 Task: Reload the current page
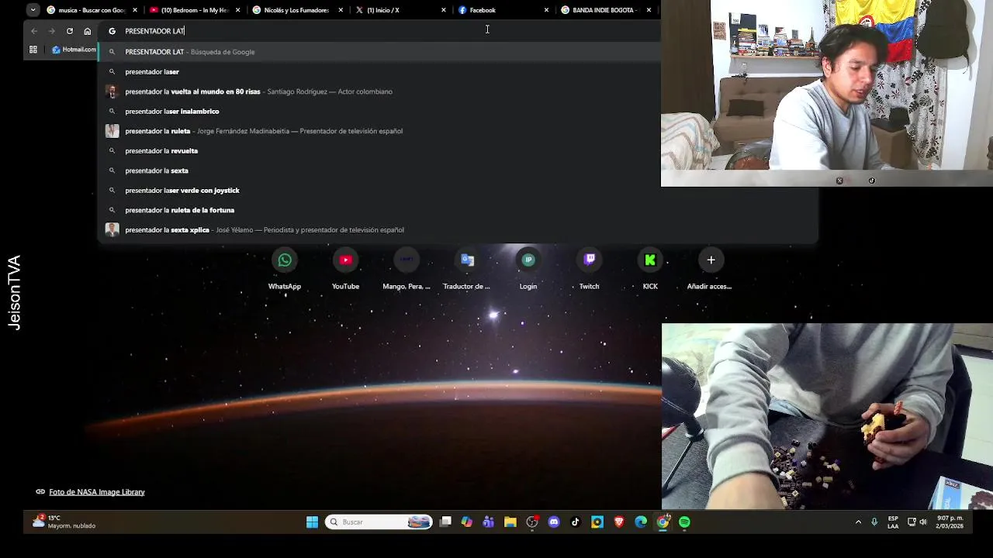click(70, 31)
